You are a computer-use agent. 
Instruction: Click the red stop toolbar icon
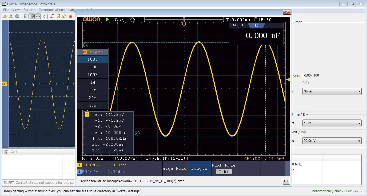click(70, 16)
